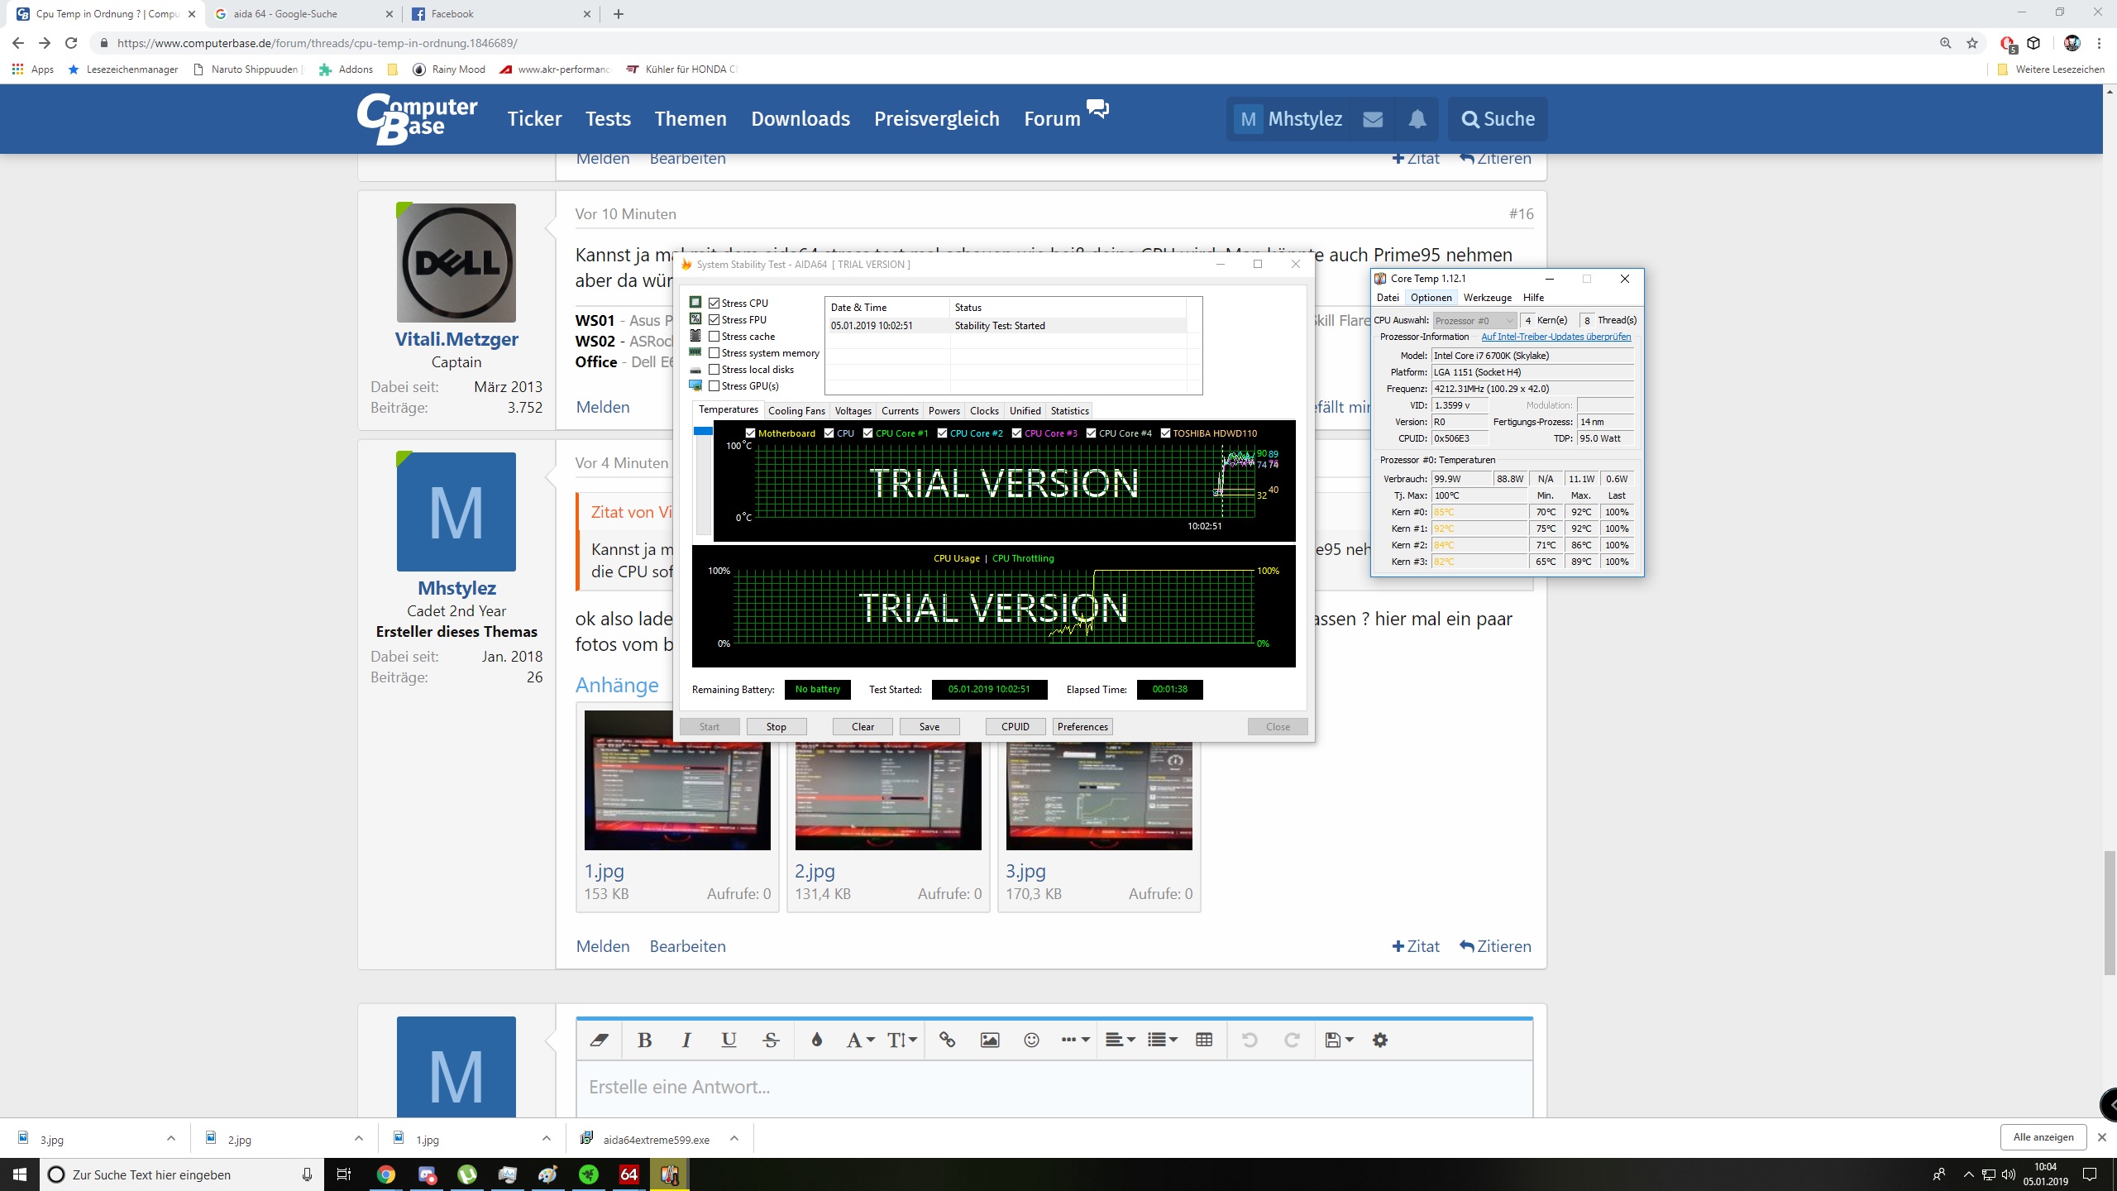Insert a link with the editor link icon
This screenshot has height=1191, width=2117.
click(947, 1040)
